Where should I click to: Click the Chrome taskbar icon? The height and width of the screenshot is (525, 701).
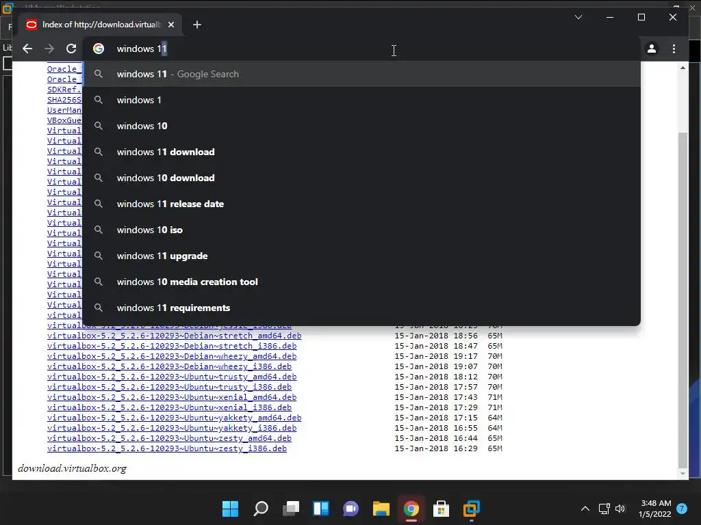coord(411,509)
